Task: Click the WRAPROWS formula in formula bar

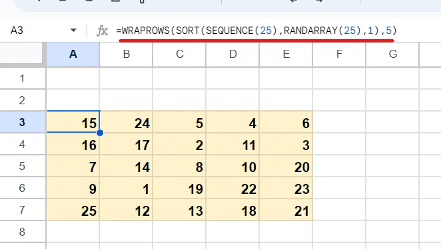Action: pyautogui.click(x=256, y=31)
